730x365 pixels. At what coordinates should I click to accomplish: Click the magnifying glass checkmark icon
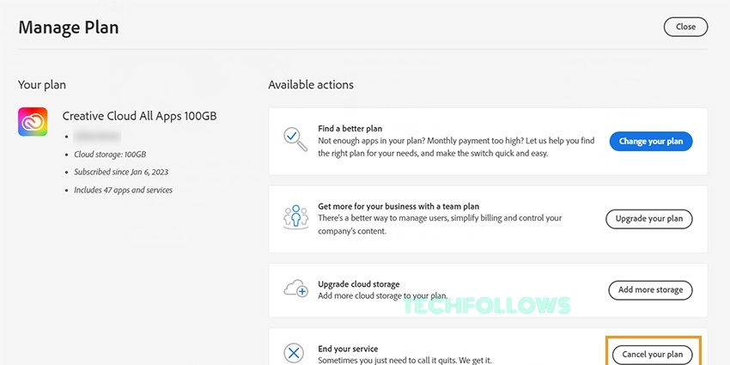point(295,139)
